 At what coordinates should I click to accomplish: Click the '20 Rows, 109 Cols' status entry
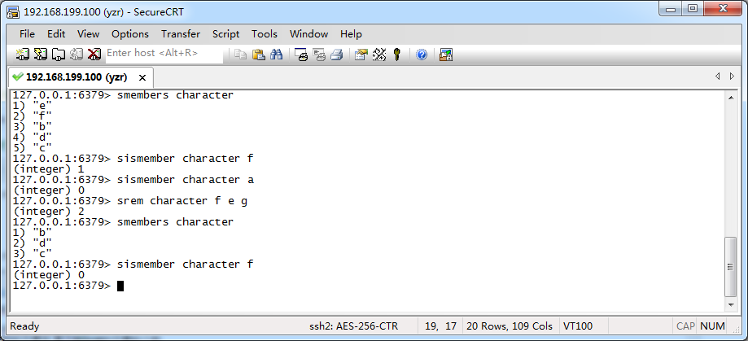point(510,326)
